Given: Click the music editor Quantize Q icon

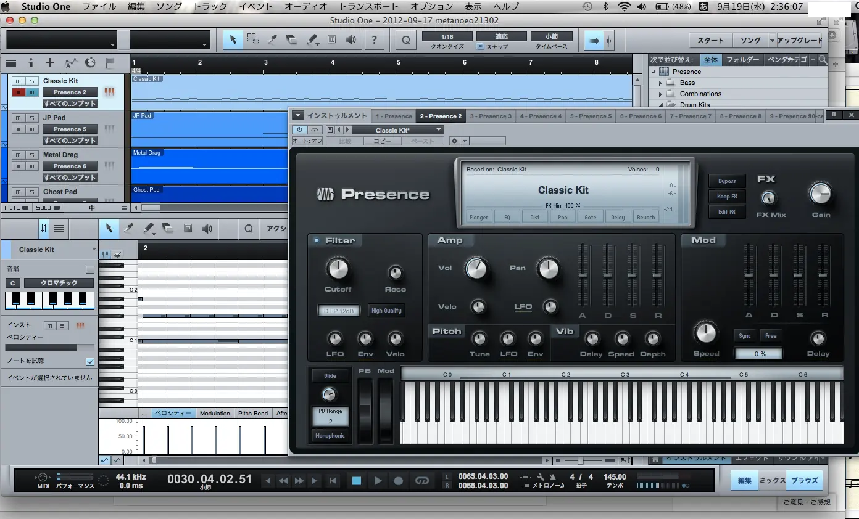Looking at the screenshot, I should pos(249,229).
